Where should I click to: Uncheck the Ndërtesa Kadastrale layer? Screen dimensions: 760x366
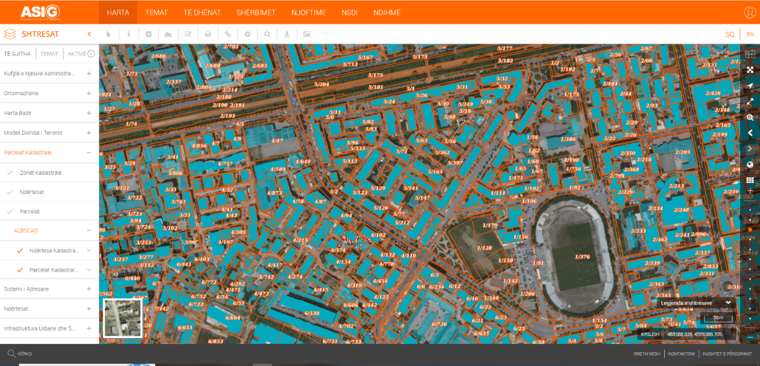click(x=20, y=250)
